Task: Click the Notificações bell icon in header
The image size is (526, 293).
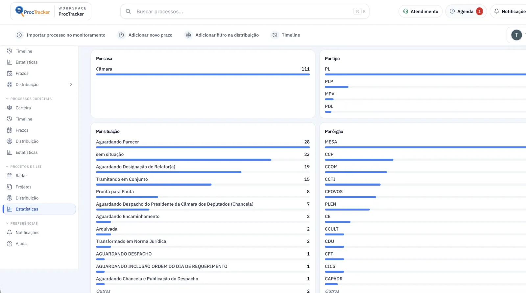Action: [496, 11]
